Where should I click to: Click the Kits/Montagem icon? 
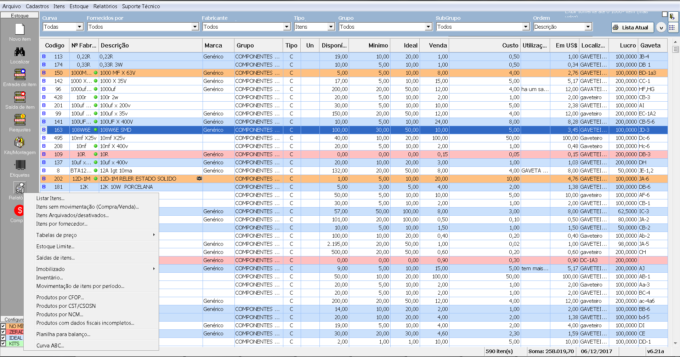(x=20, y=143)
